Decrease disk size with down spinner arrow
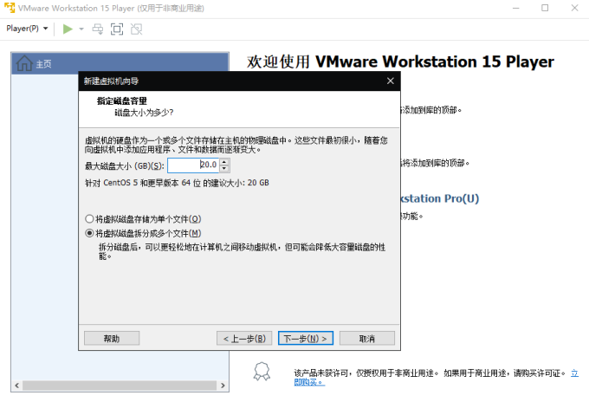589x402 pixels. tap(224, 168)
